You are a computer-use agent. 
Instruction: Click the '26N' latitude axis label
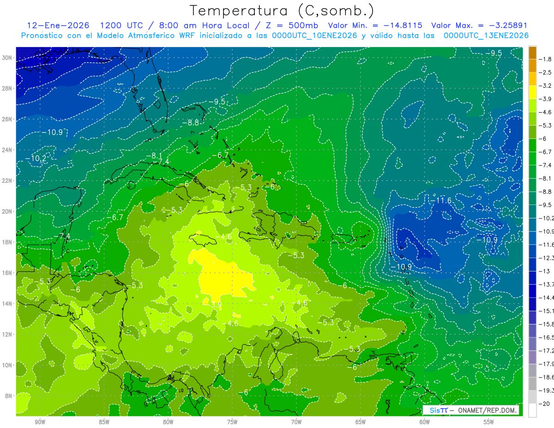(8, 119)
